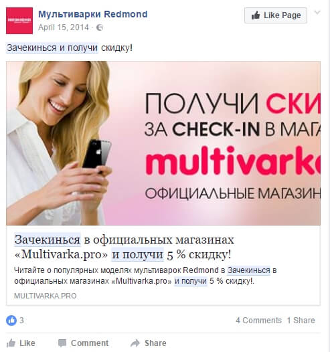Screen dimensions: 330x352
Task: Open the April 15, 2014 post timestamp
Action: coord(64,27)
